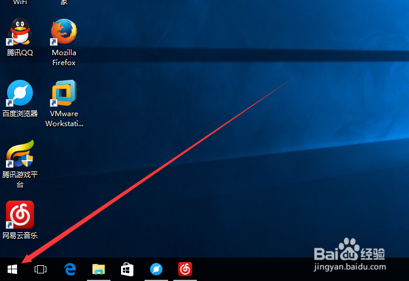This screenshot has width=409, height=281.
Task: Open the Windows Store taskbar icon
Action: click(x=128, y=269)
